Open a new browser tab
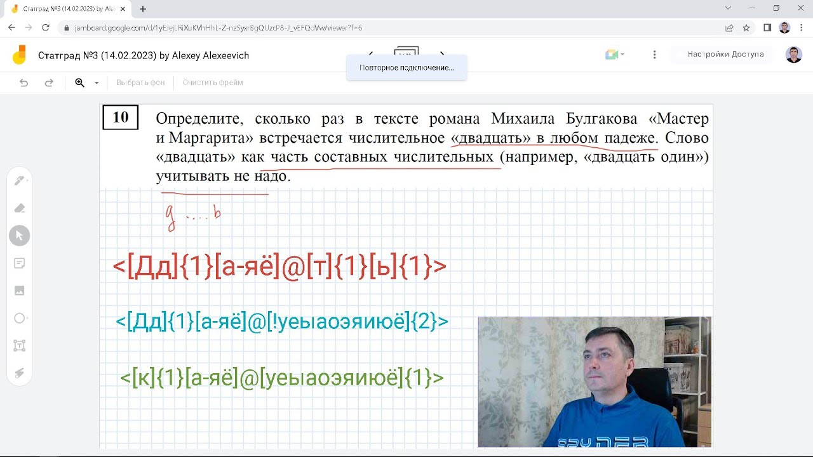The height and width of the screenshot is (457, 813). coord(143,9)
